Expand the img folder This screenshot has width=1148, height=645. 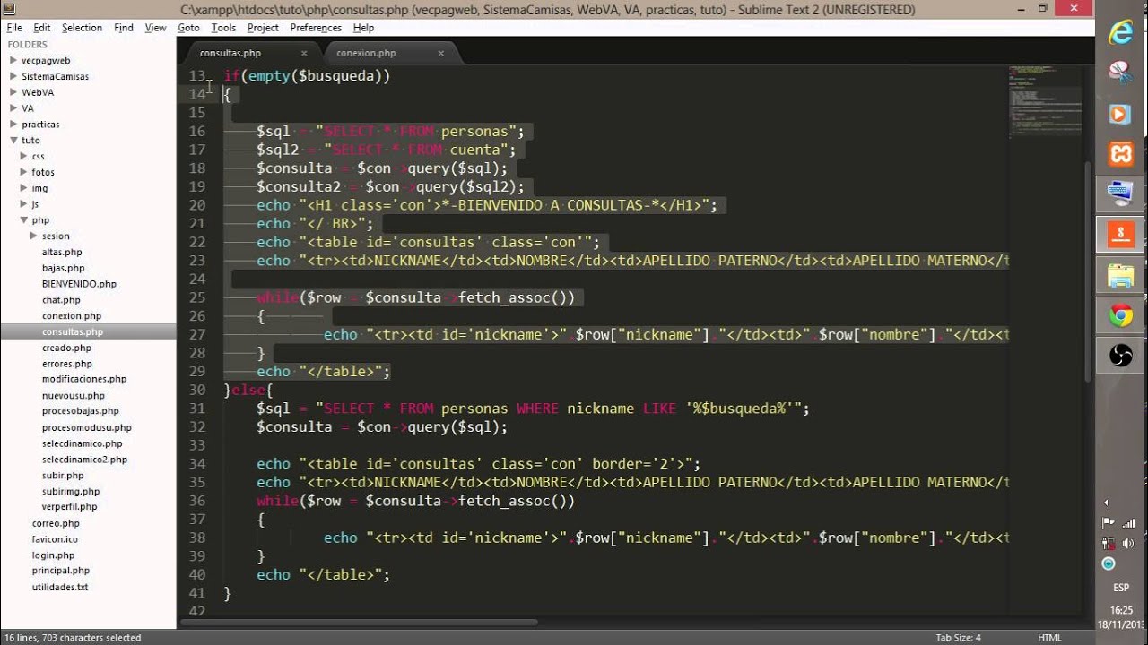coord(23,188)
